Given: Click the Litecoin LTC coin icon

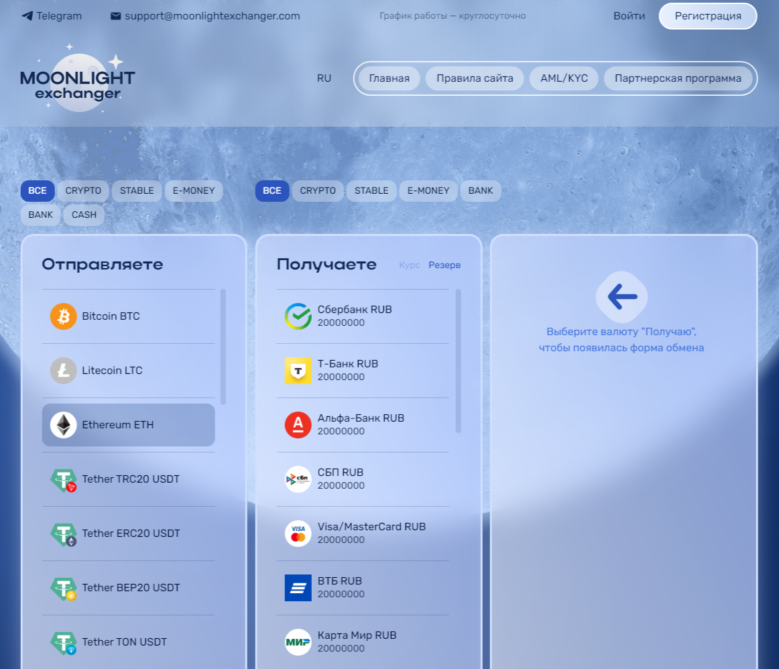Looking at the screenshot, I should [x=63, y=370].
